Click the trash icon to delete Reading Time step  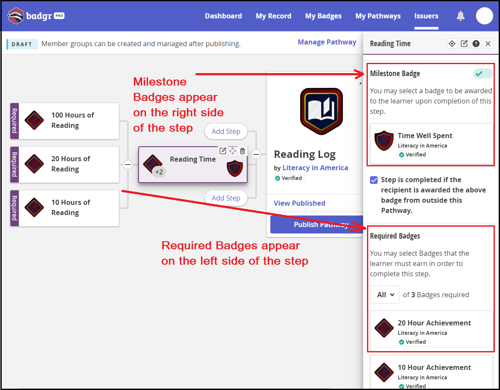243,151
